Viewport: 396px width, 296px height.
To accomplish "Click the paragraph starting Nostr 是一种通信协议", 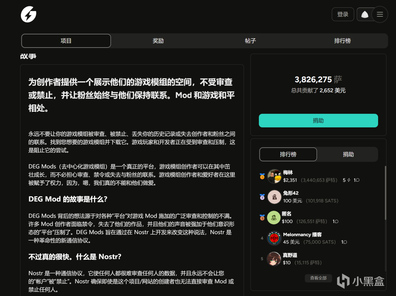I will (131, 281).
